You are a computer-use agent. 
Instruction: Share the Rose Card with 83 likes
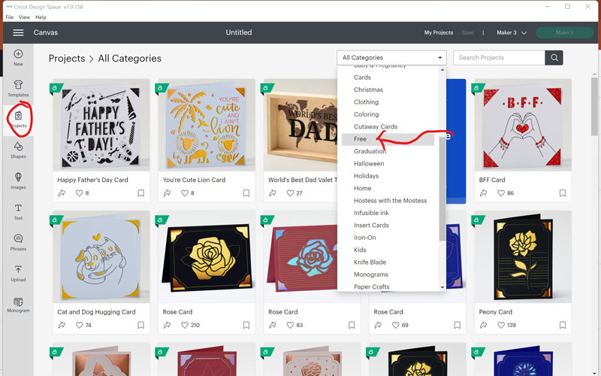coord(273,325)
